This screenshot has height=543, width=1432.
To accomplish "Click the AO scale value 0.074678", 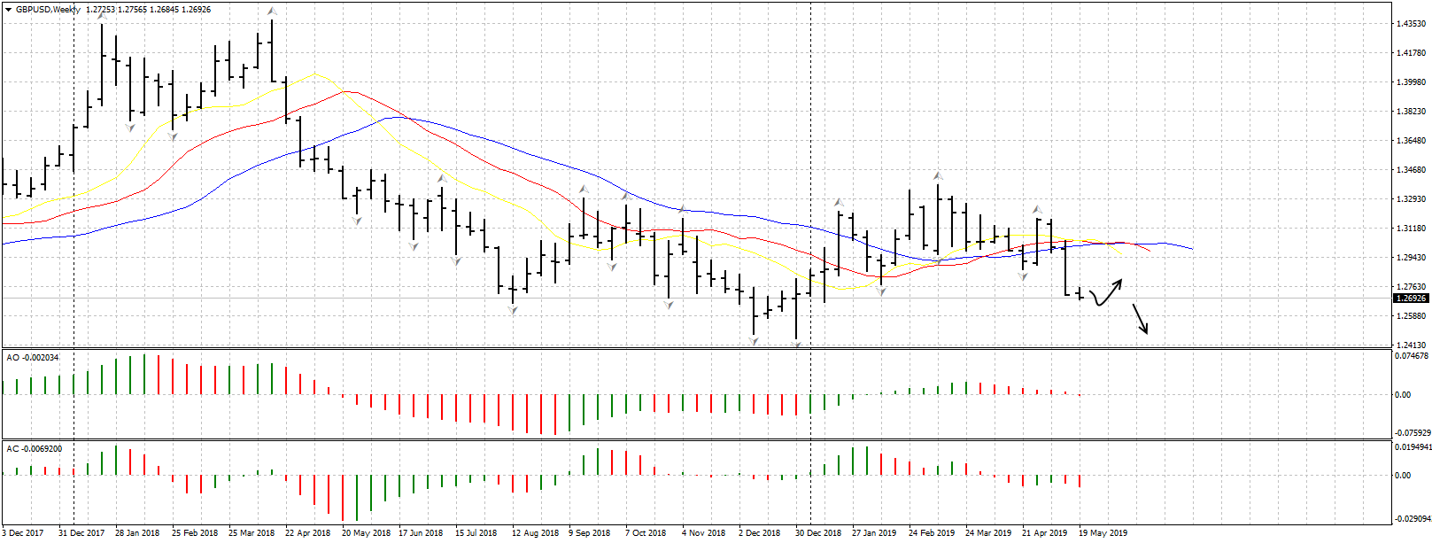I will 1412,356.
